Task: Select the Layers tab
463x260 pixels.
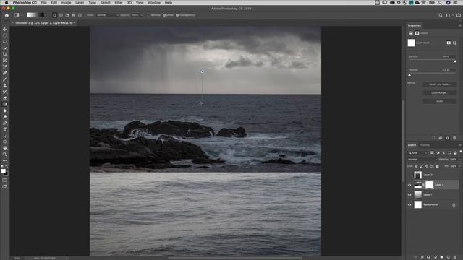Action: [412, 145]
